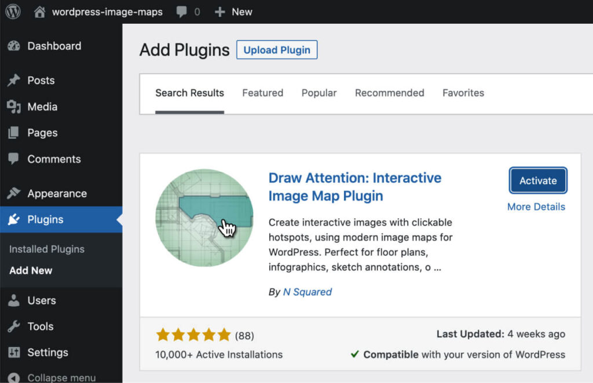This screenshot has width=593, height=383.
Task: Click the Draw Attention floor plan thumbnail
Action: tap(205, 218)
